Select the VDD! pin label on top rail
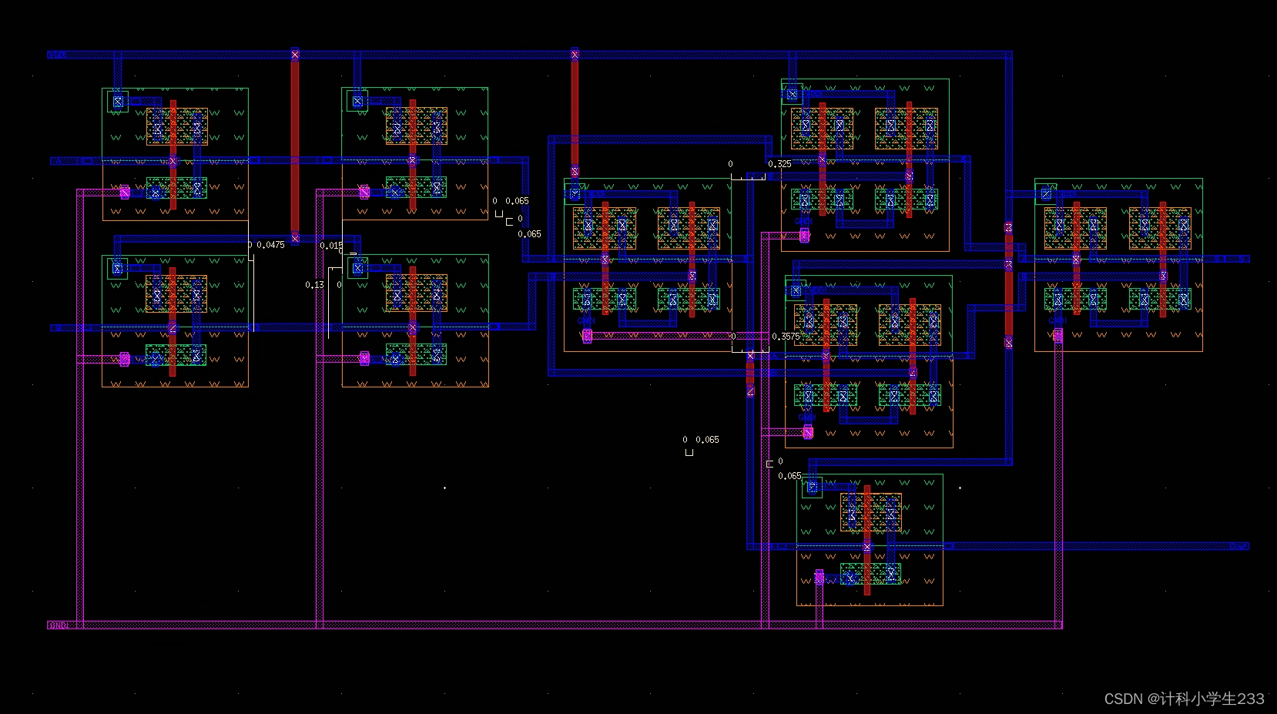The height and width of the screenshot is (714, 1277). coord(57,55)
